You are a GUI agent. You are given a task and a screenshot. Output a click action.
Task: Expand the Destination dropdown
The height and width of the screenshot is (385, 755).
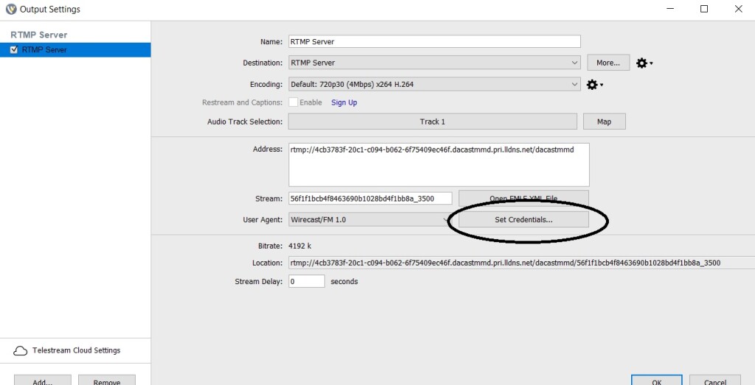pyautogui.click(x=434, y=63)
